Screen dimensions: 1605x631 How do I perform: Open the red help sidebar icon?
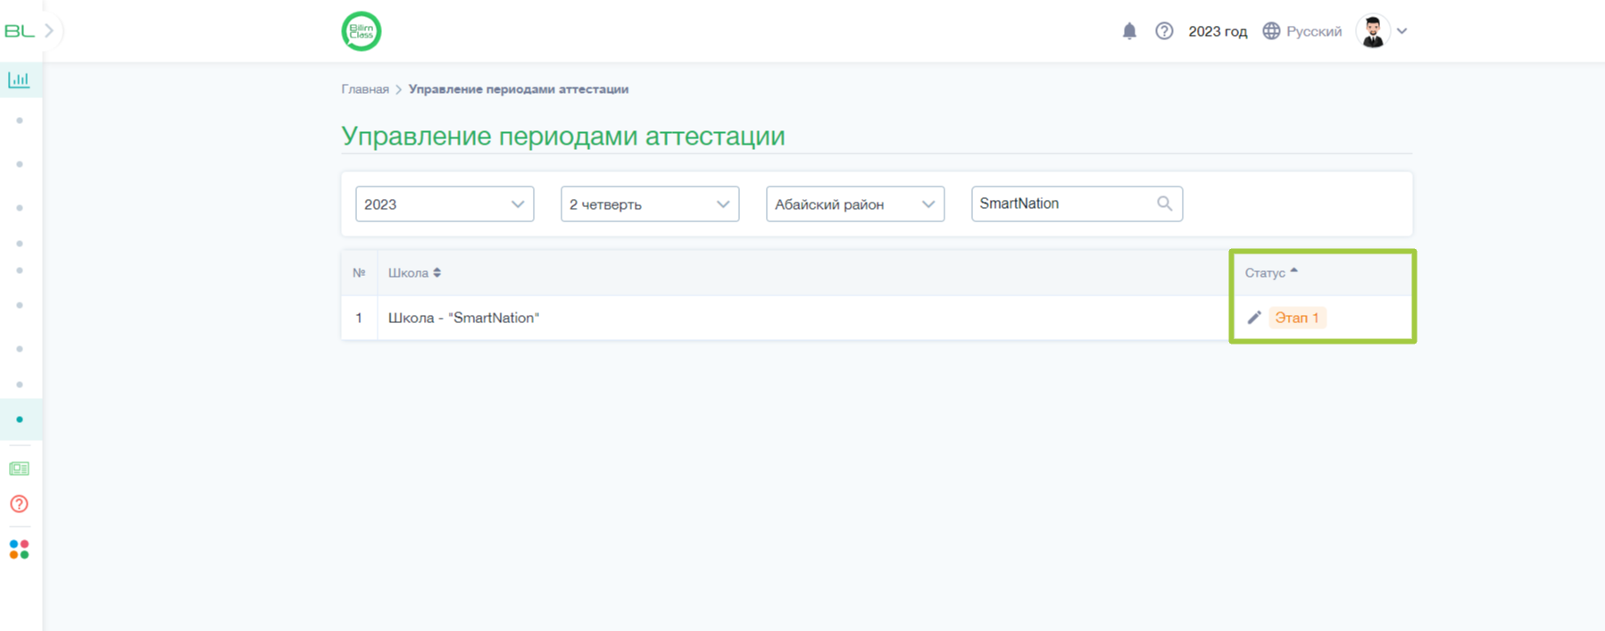coord(19,504)
